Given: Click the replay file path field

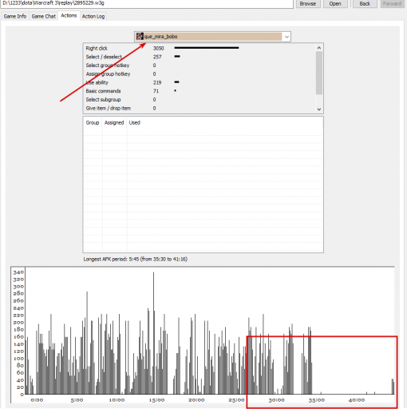Looking at the screenshot, I should tap(147, 4).
